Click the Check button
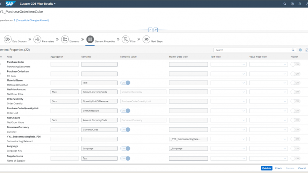Screen dimensions: 308x173 pyautogui.click(x=278, y=168)
